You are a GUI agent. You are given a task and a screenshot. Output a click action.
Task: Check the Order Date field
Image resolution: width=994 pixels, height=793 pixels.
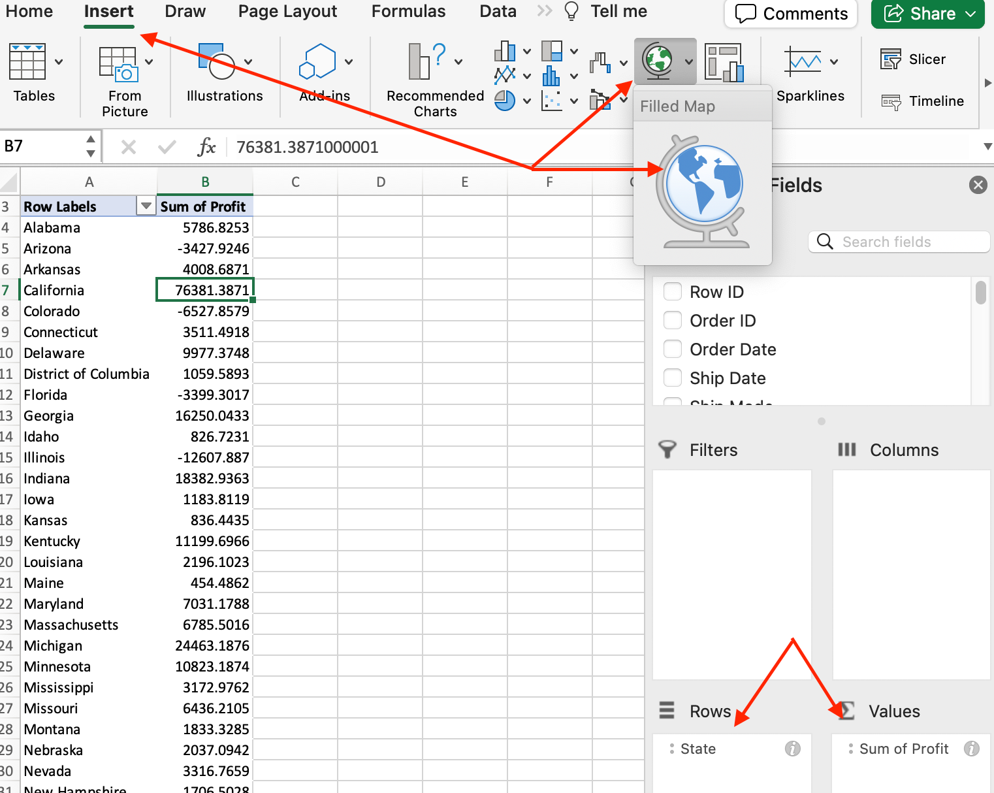(673, 349)
